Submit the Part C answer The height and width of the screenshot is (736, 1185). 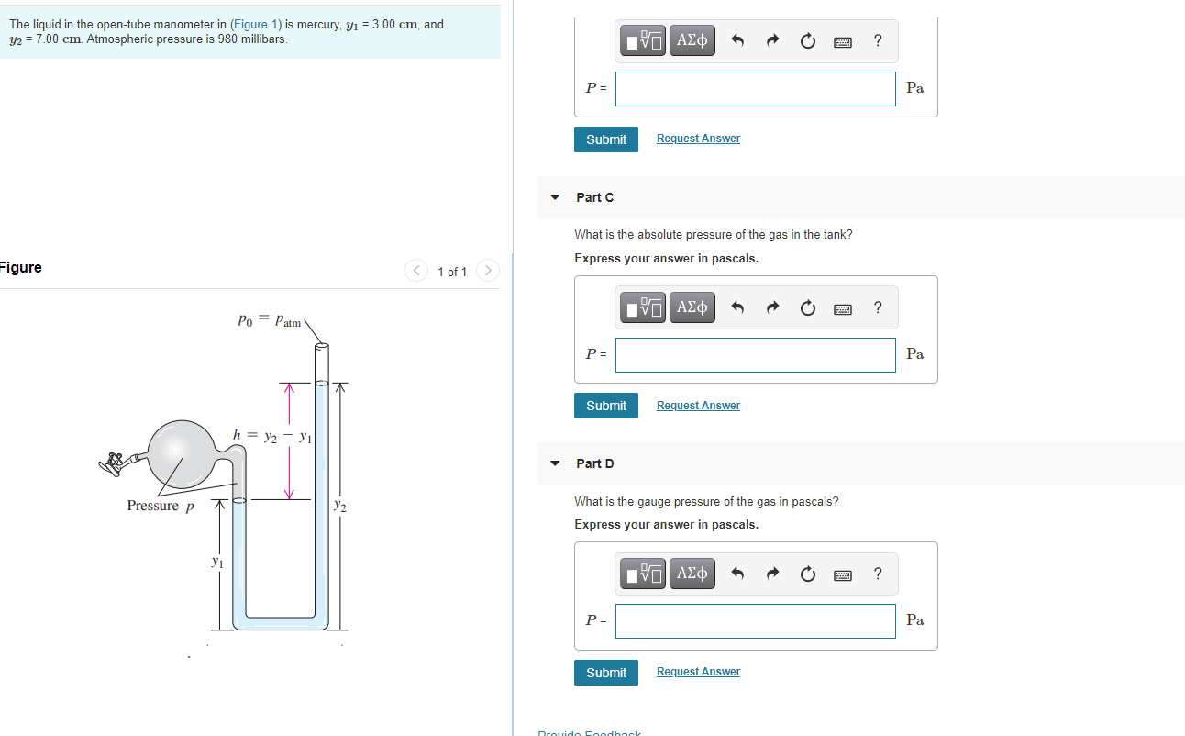point(605,405)
